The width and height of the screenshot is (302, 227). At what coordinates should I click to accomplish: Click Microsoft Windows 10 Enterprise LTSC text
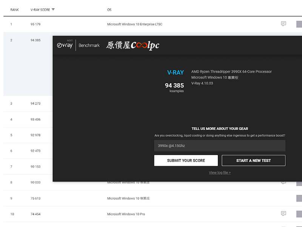point(135,24)
